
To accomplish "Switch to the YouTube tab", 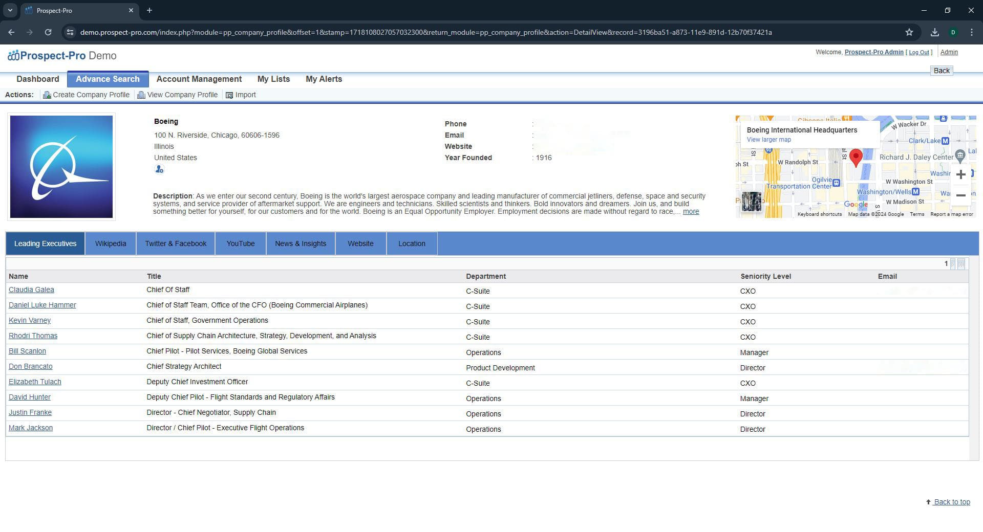I will [x=241, y=243].
